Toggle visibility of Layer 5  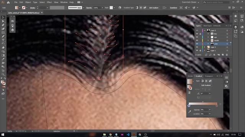point(197,30)
